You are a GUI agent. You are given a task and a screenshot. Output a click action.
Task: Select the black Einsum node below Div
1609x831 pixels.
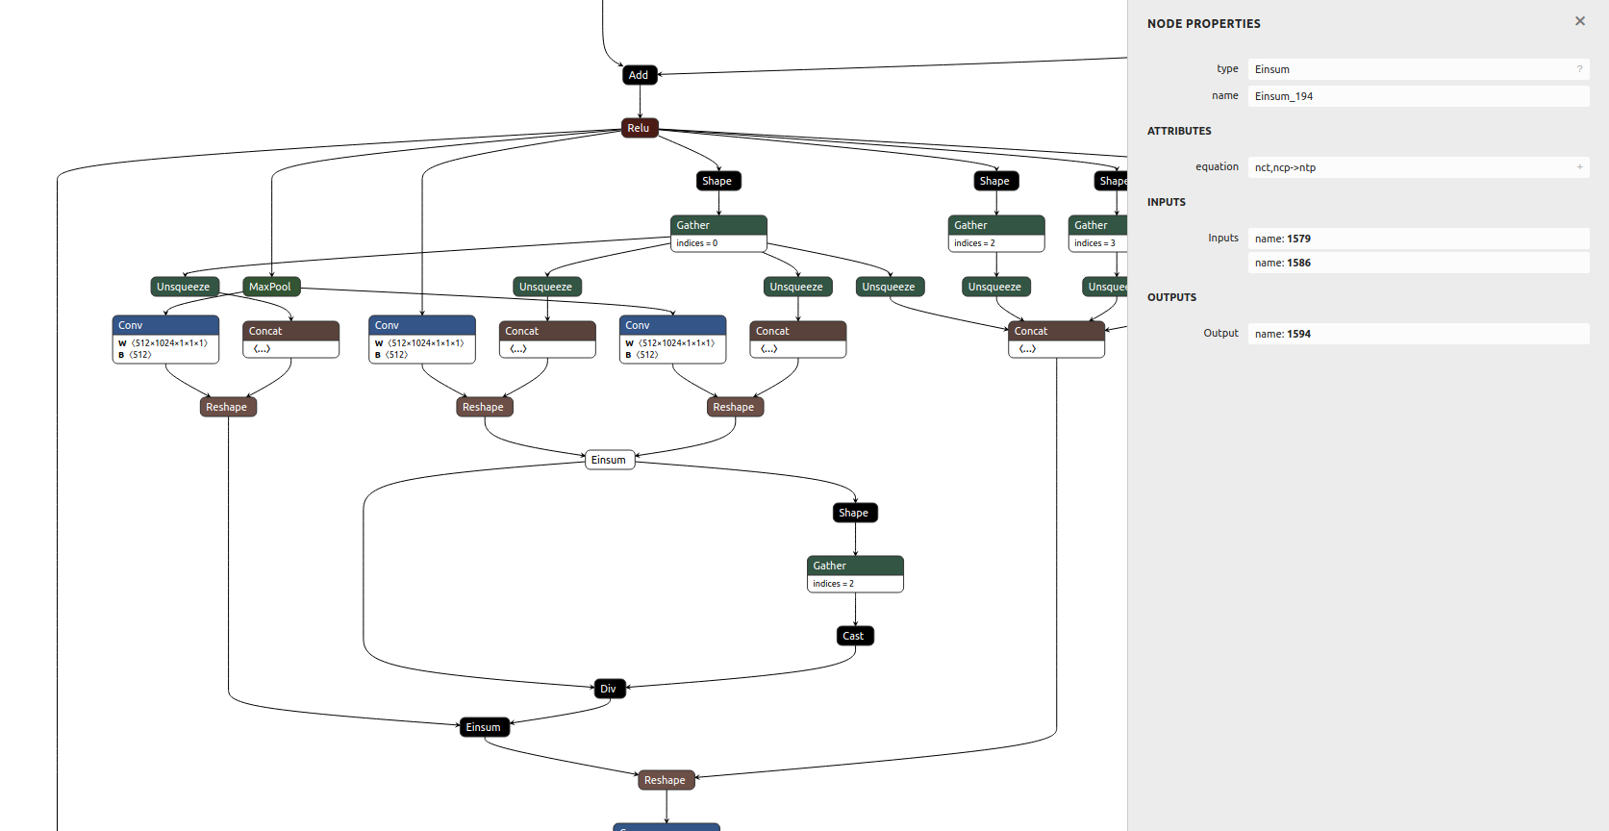[484, 727]
